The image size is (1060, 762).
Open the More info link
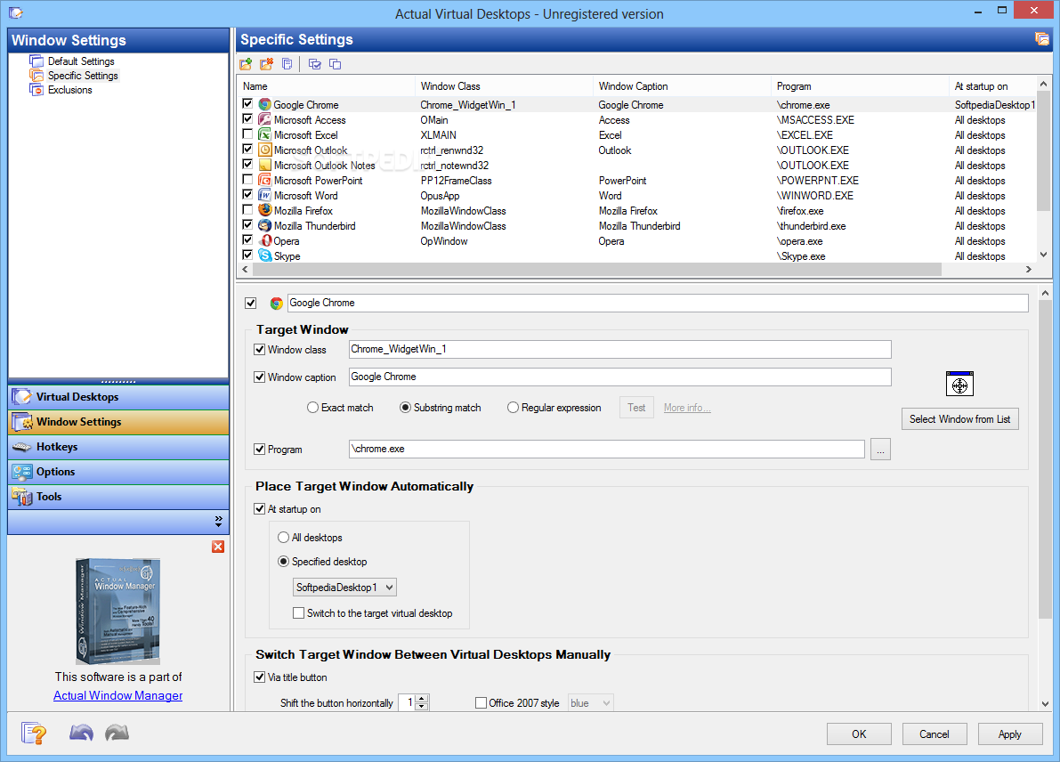pos(687,408)
